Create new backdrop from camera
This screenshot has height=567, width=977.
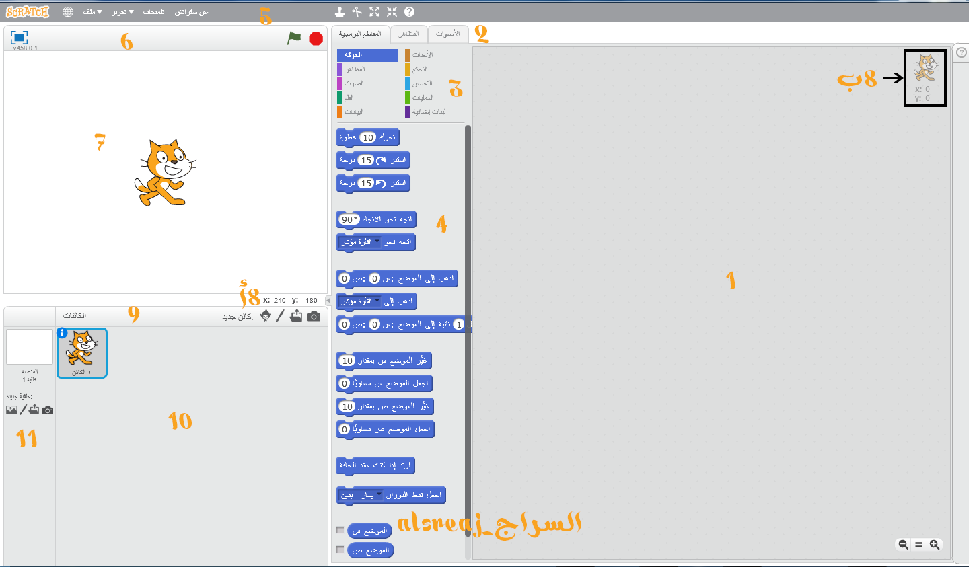coord(48,410)
